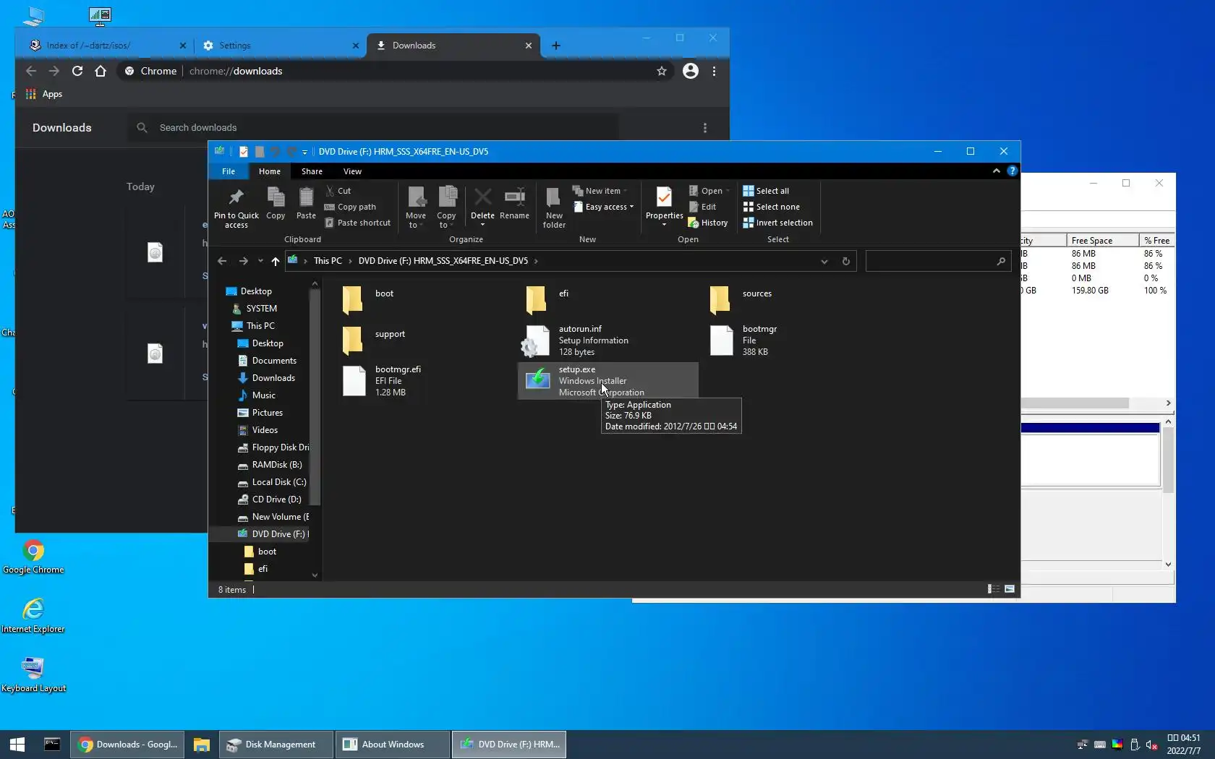Open the File tab in Explorer

click(229, 171)
